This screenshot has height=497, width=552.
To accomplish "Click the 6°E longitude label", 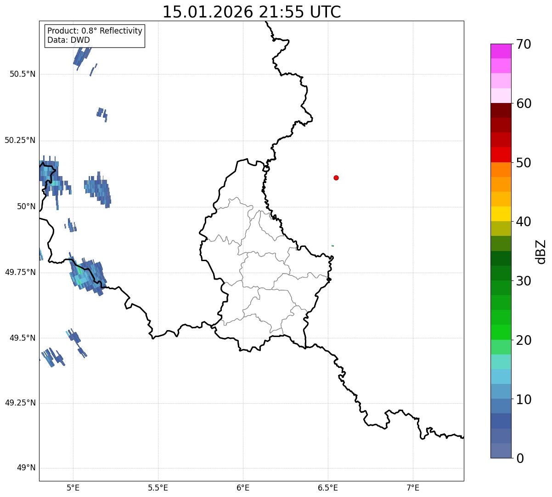I will click(243, 487).
